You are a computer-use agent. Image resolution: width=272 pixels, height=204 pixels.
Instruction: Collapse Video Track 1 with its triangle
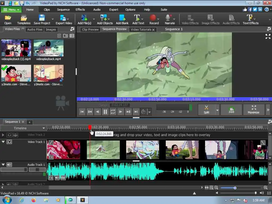(x=3, y=142)
